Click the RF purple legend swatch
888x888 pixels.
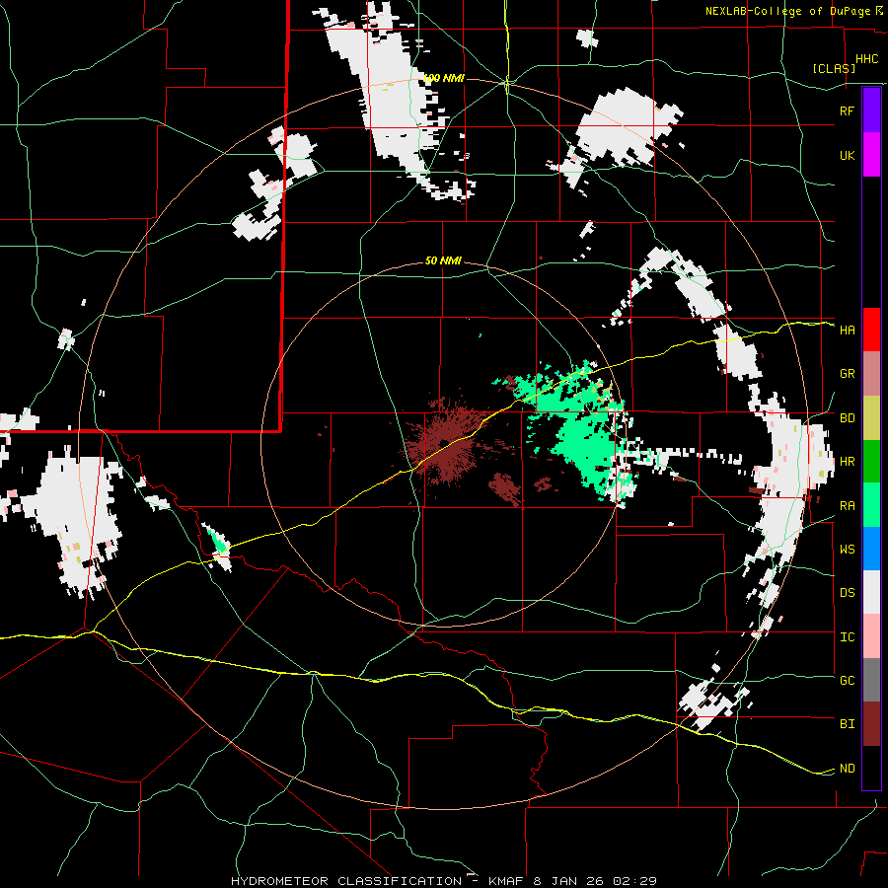pyautogui.click(x=871, y=111)
